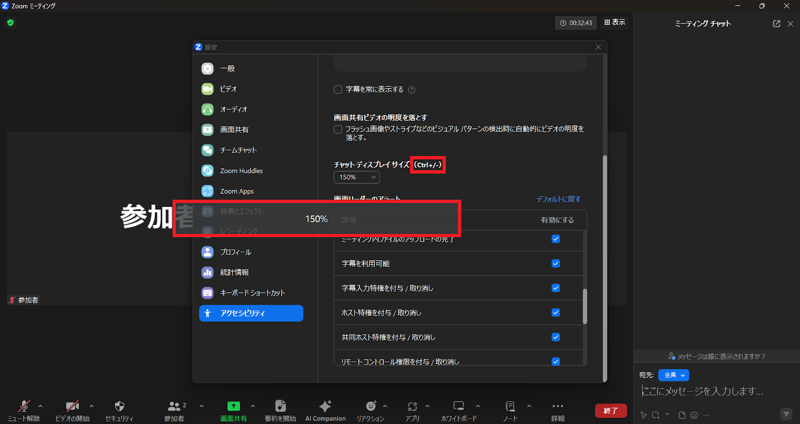Image resolution: width=800 pixels, height=424 pixels.
Task: Open the Apps icon in the toolbar
Action: pos(412,406)
